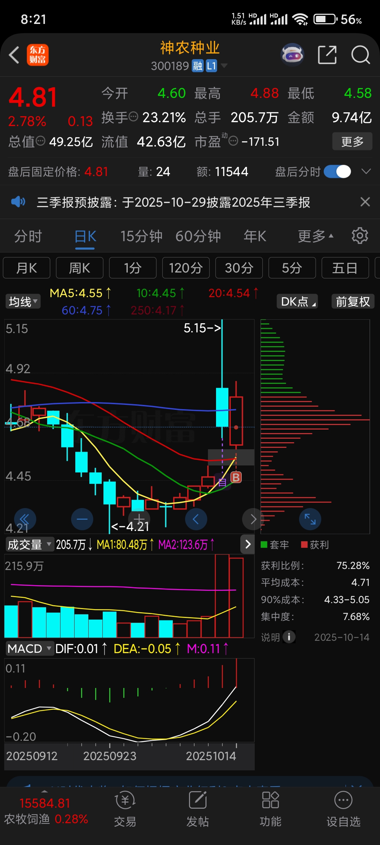The width and height of the screenshot is (380, 845).
Task: Open the 成交量 indicator dropdown
Action: [29, 544]
